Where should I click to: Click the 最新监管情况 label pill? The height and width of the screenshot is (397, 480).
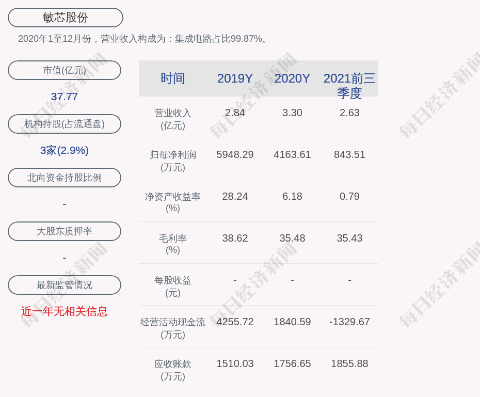[65, 285]
